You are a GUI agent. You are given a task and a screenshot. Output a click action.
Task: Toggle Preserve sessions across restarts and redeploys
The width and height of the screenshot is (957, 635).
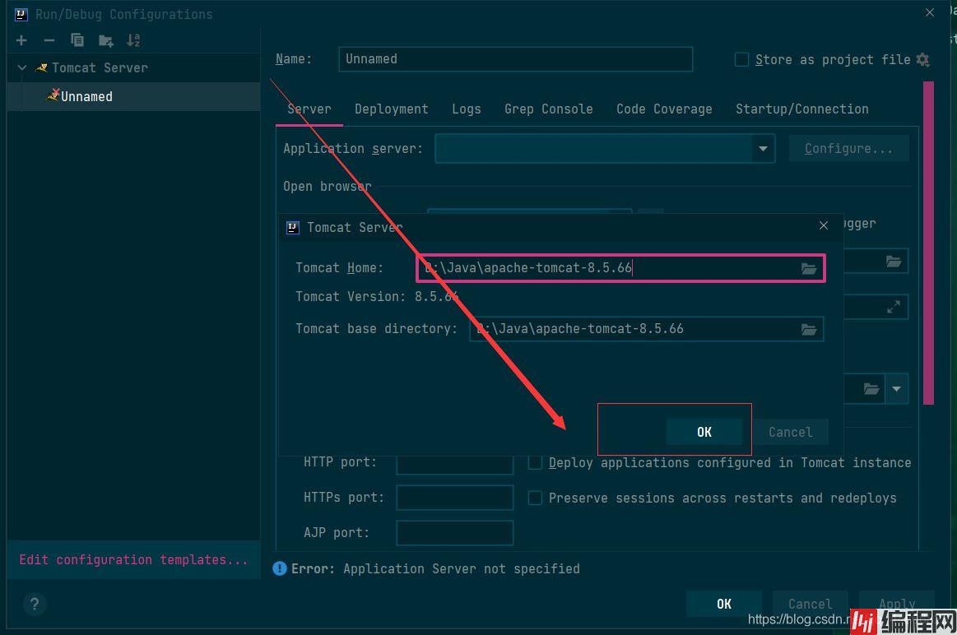pos(535,498)
